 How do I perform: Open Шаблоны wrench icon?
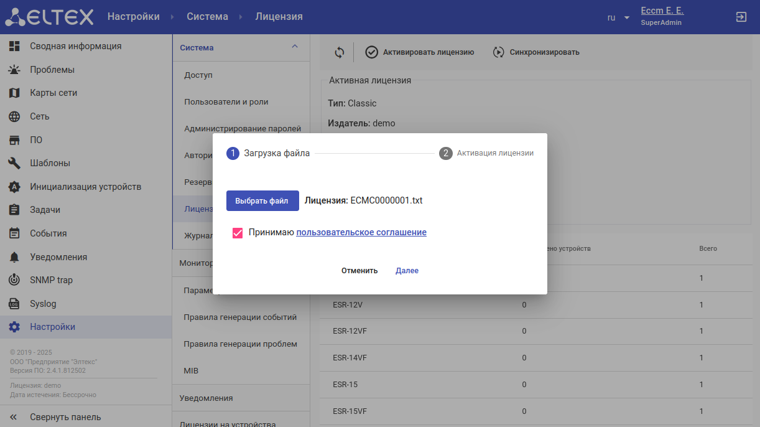[14, 163]
